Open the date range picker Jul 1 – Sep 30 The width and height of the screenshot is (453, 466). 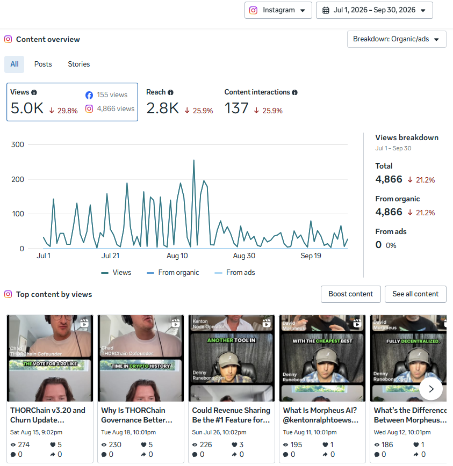374,10
